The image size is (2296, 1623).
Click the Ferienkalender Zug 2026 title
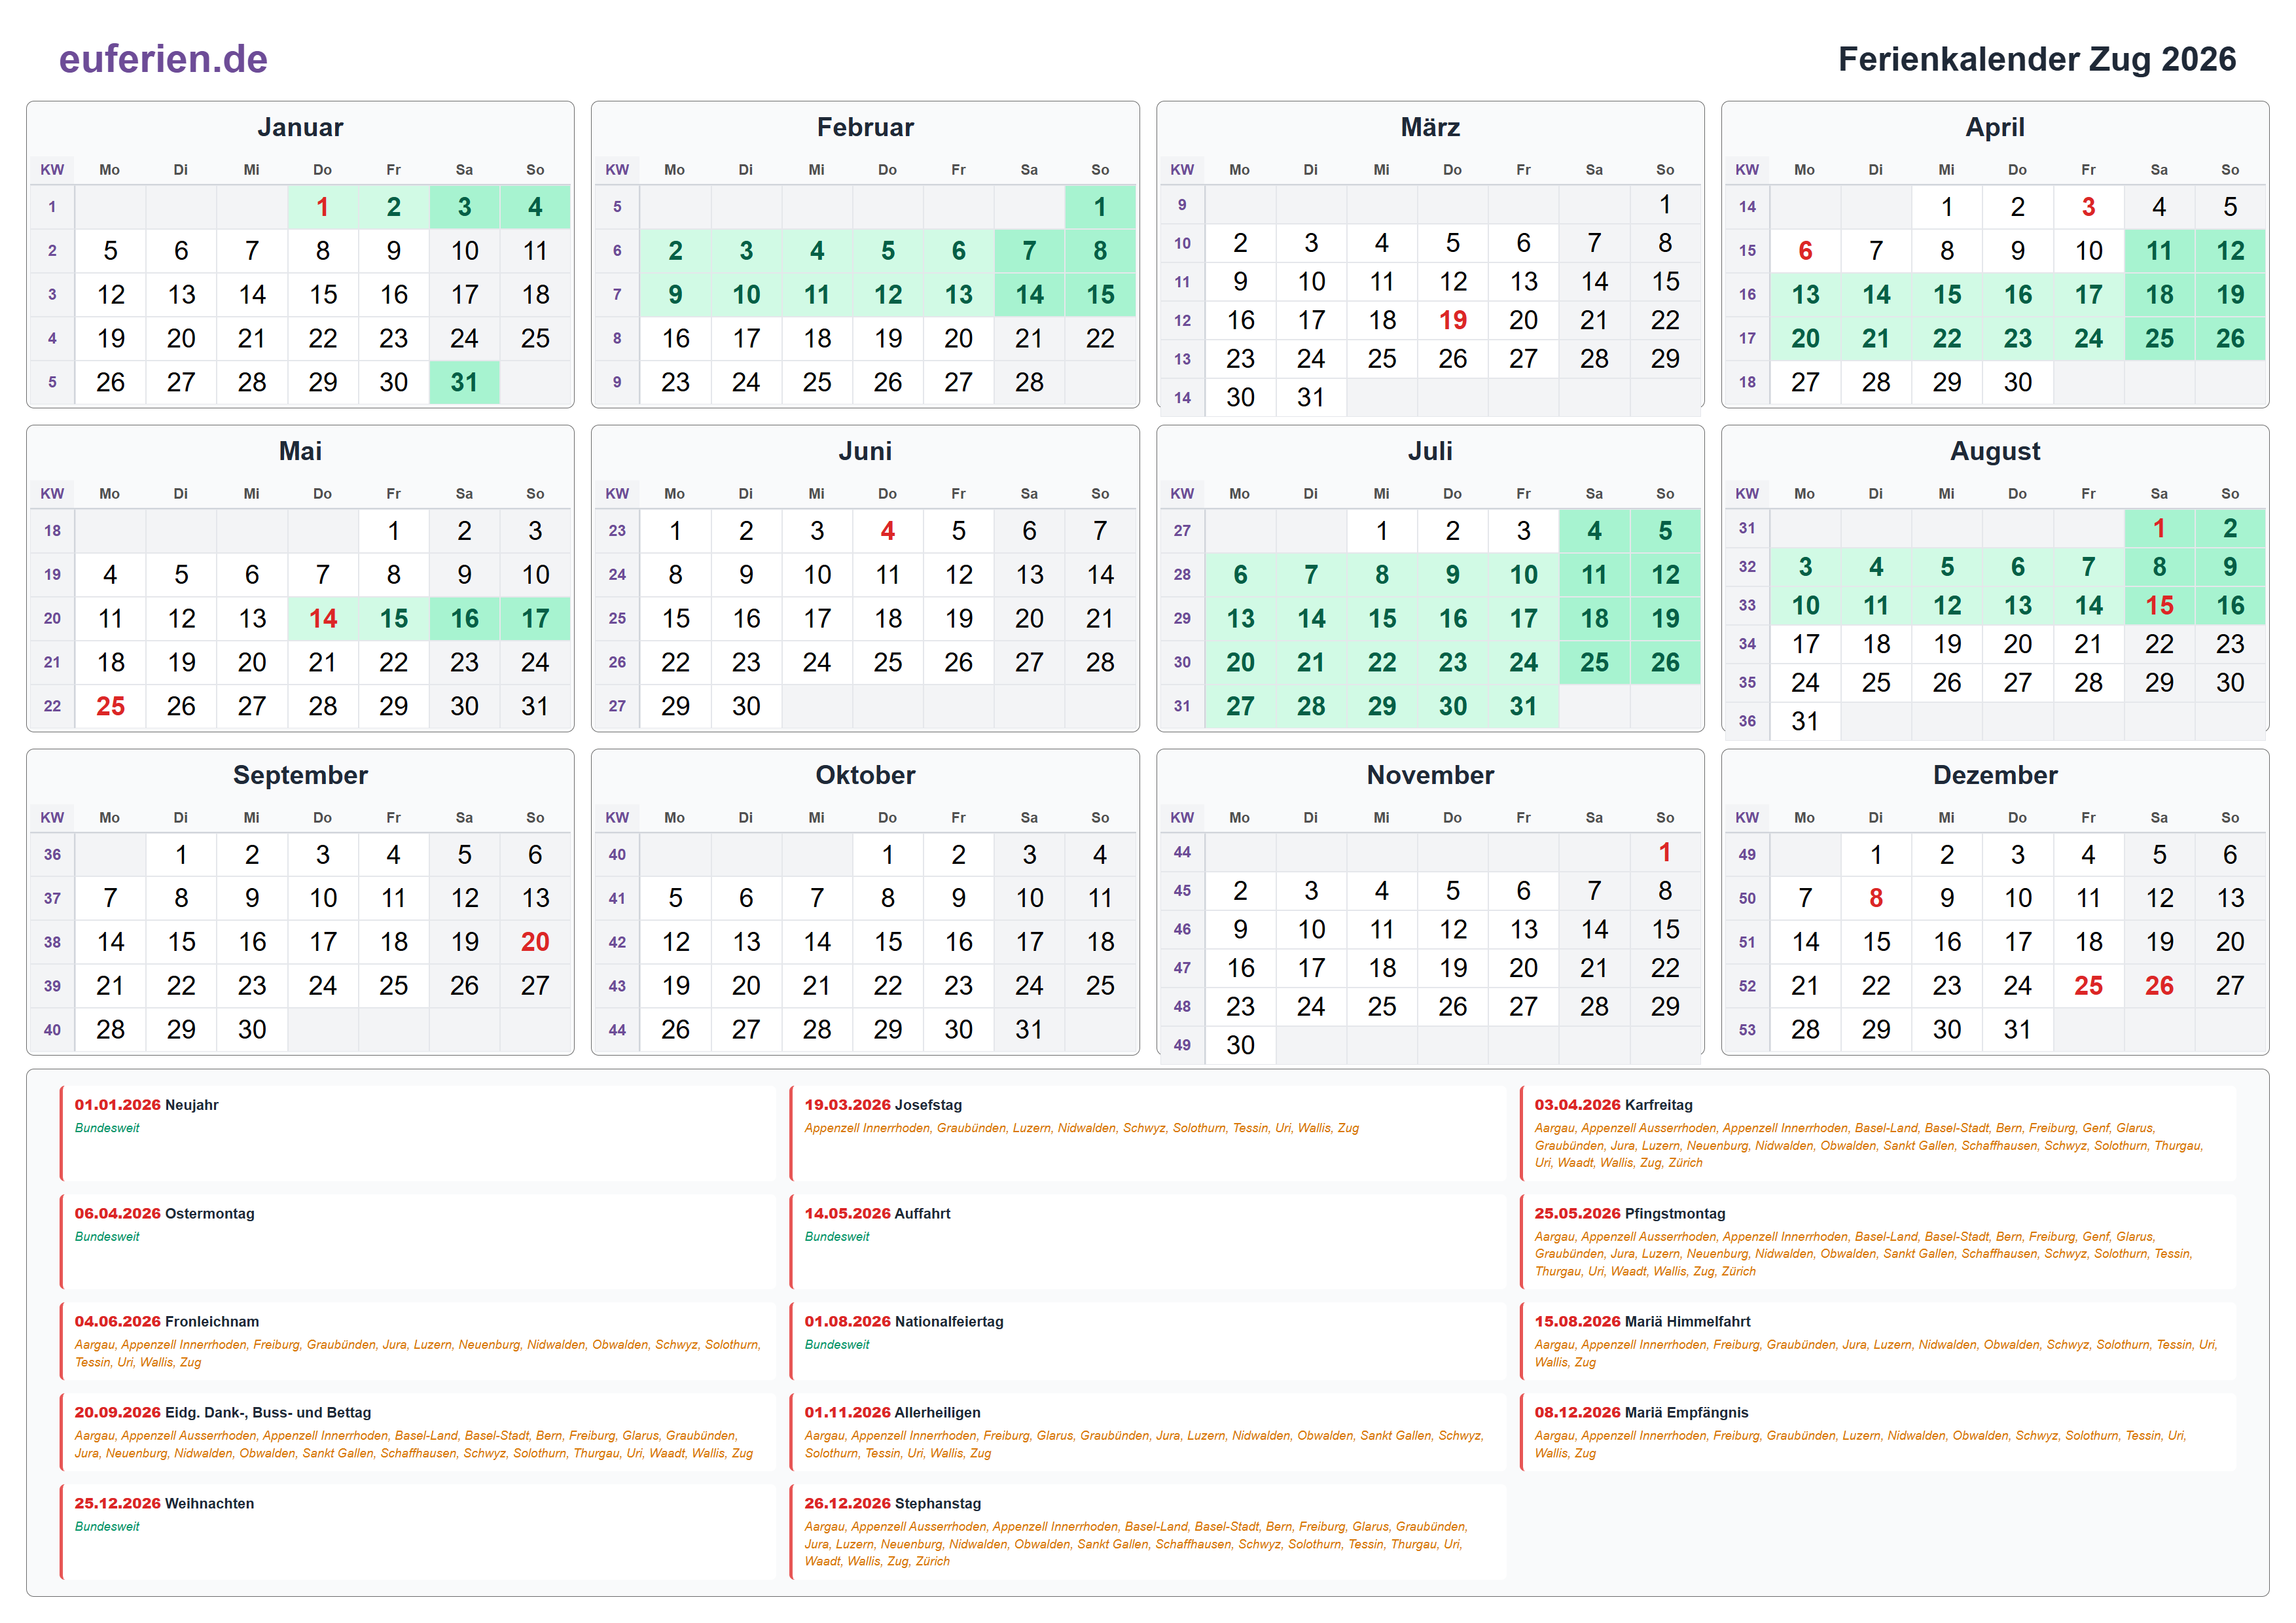point(2036,59)
